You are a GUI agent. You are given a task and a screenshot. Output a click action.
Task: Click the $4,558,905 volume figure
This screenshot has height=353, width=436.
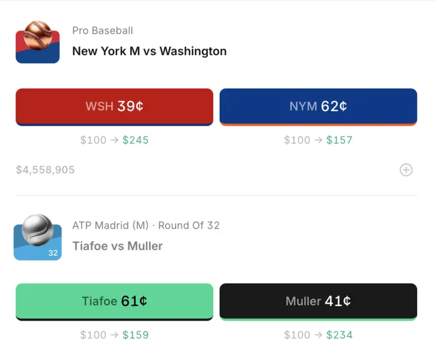(45, 170)
